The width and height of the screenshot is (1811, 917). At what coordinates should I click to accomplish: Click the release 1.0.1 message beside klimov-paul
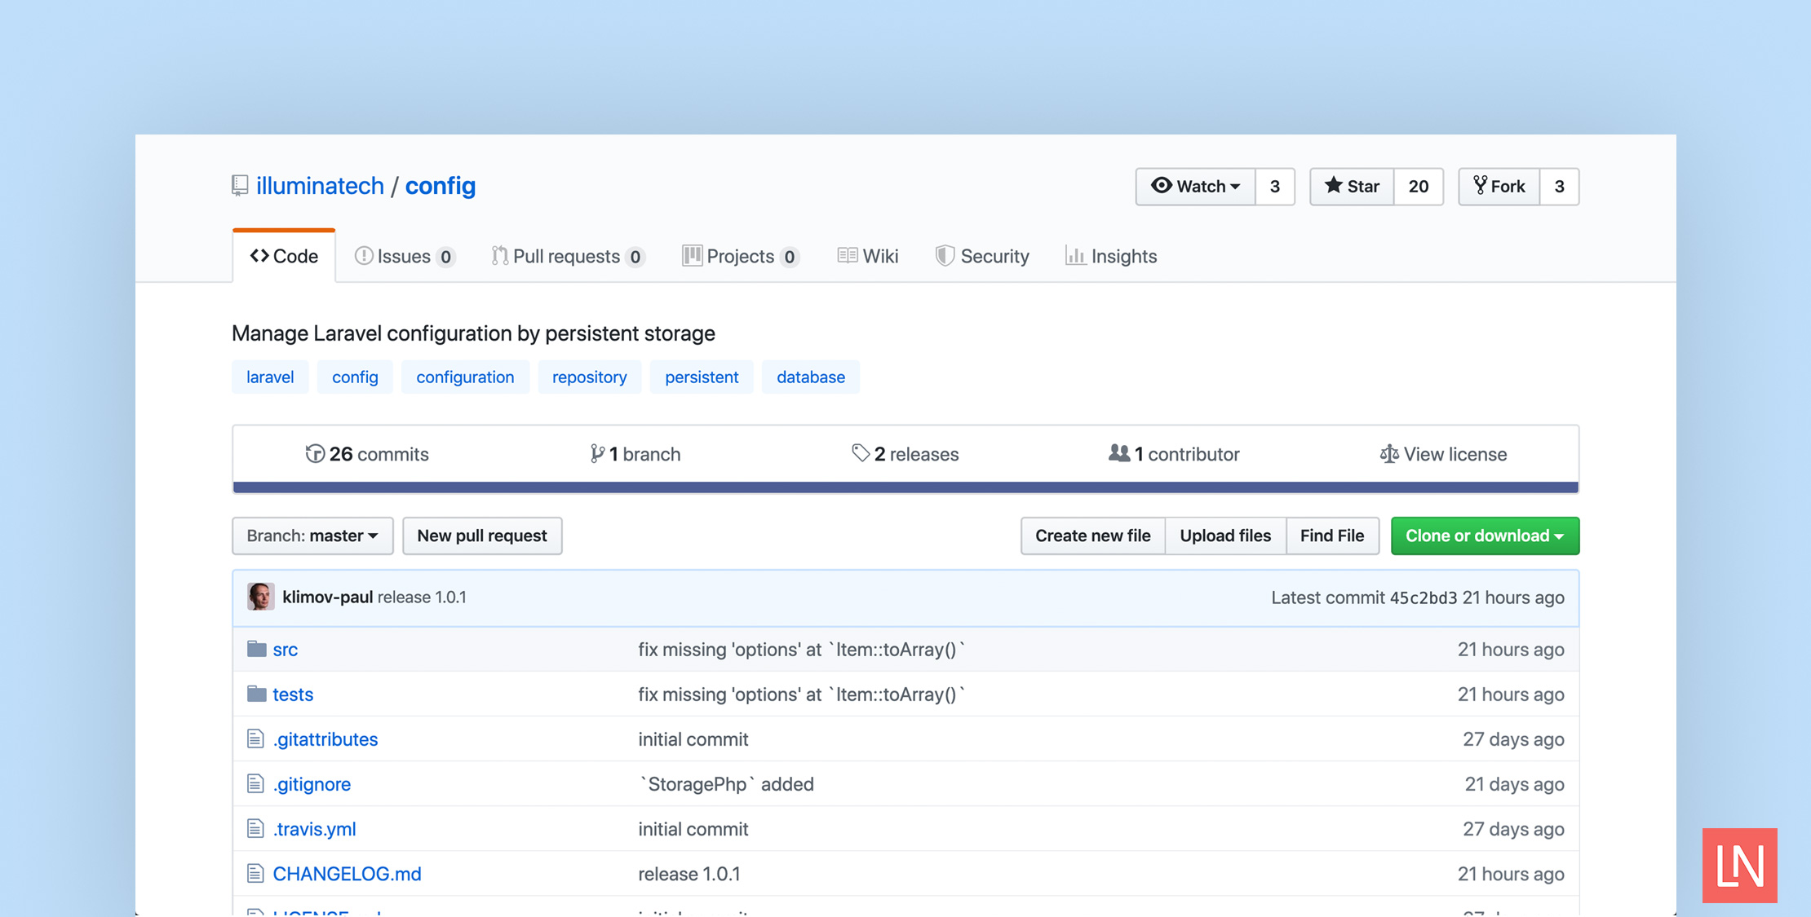tap(422, 597)
